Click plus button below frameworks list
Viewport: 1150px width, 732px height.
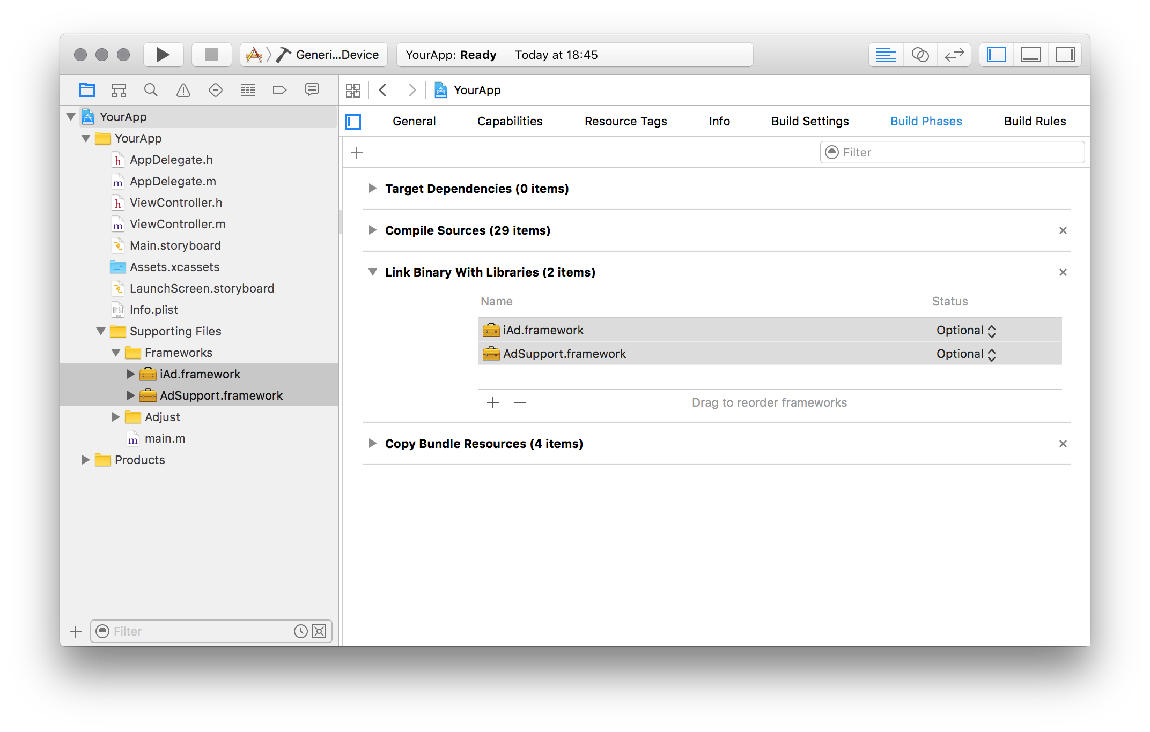point(492,402)
